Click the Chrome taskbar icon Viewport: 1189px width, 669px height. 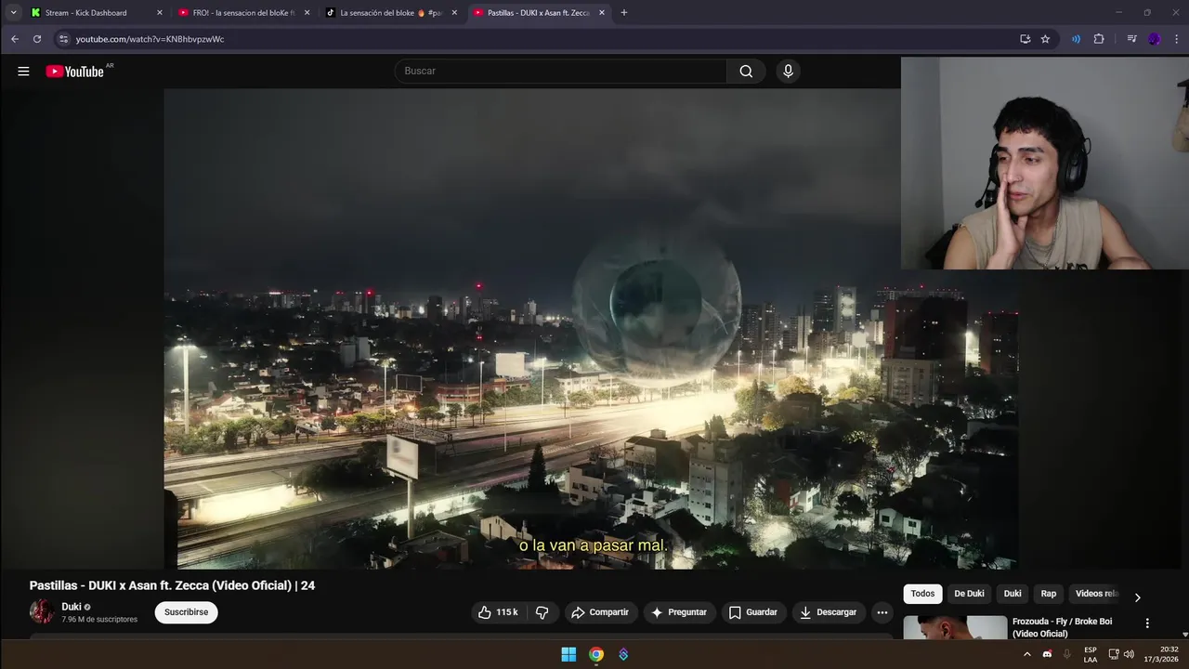click(x=596, y=654)
